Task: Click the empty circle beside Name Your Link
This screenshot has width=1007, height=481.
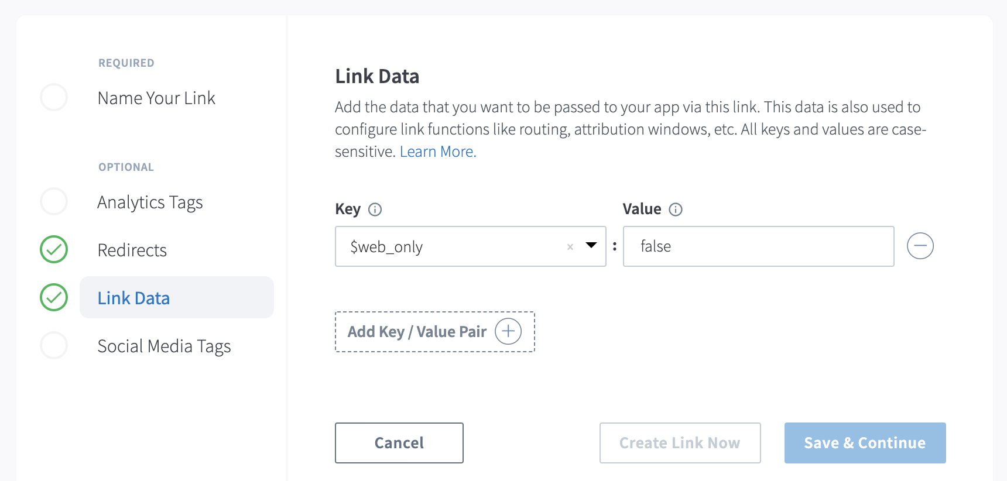Action: [x=54, y=97]
